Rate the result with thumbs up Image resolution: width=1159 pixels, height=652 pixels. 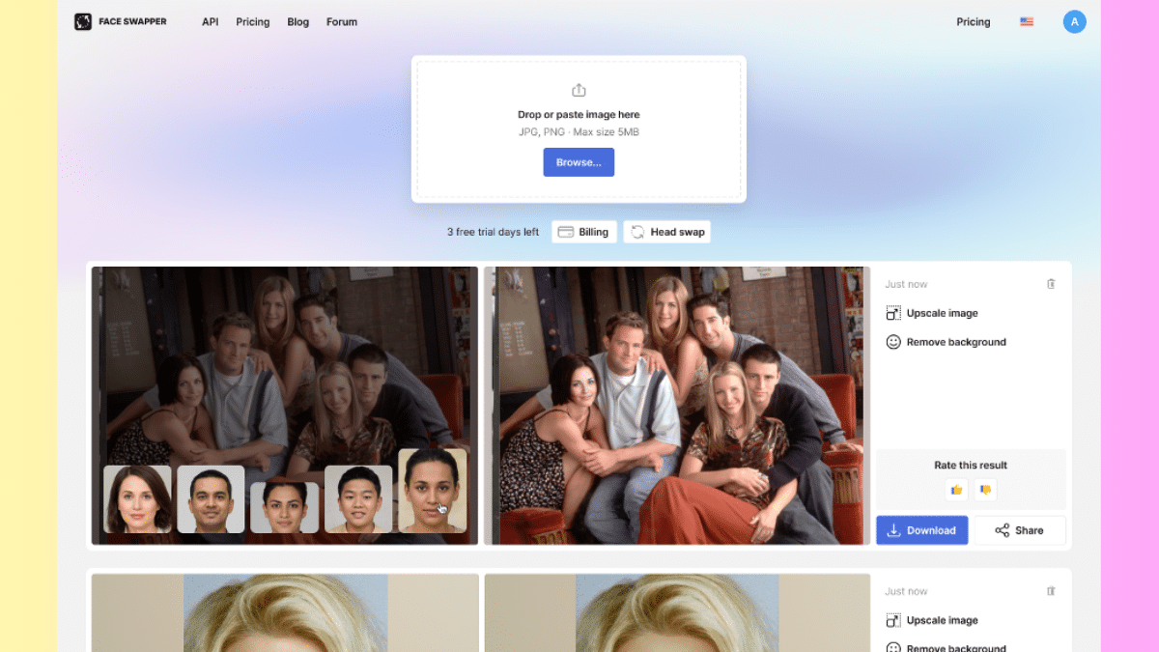[x=956, y=490]
